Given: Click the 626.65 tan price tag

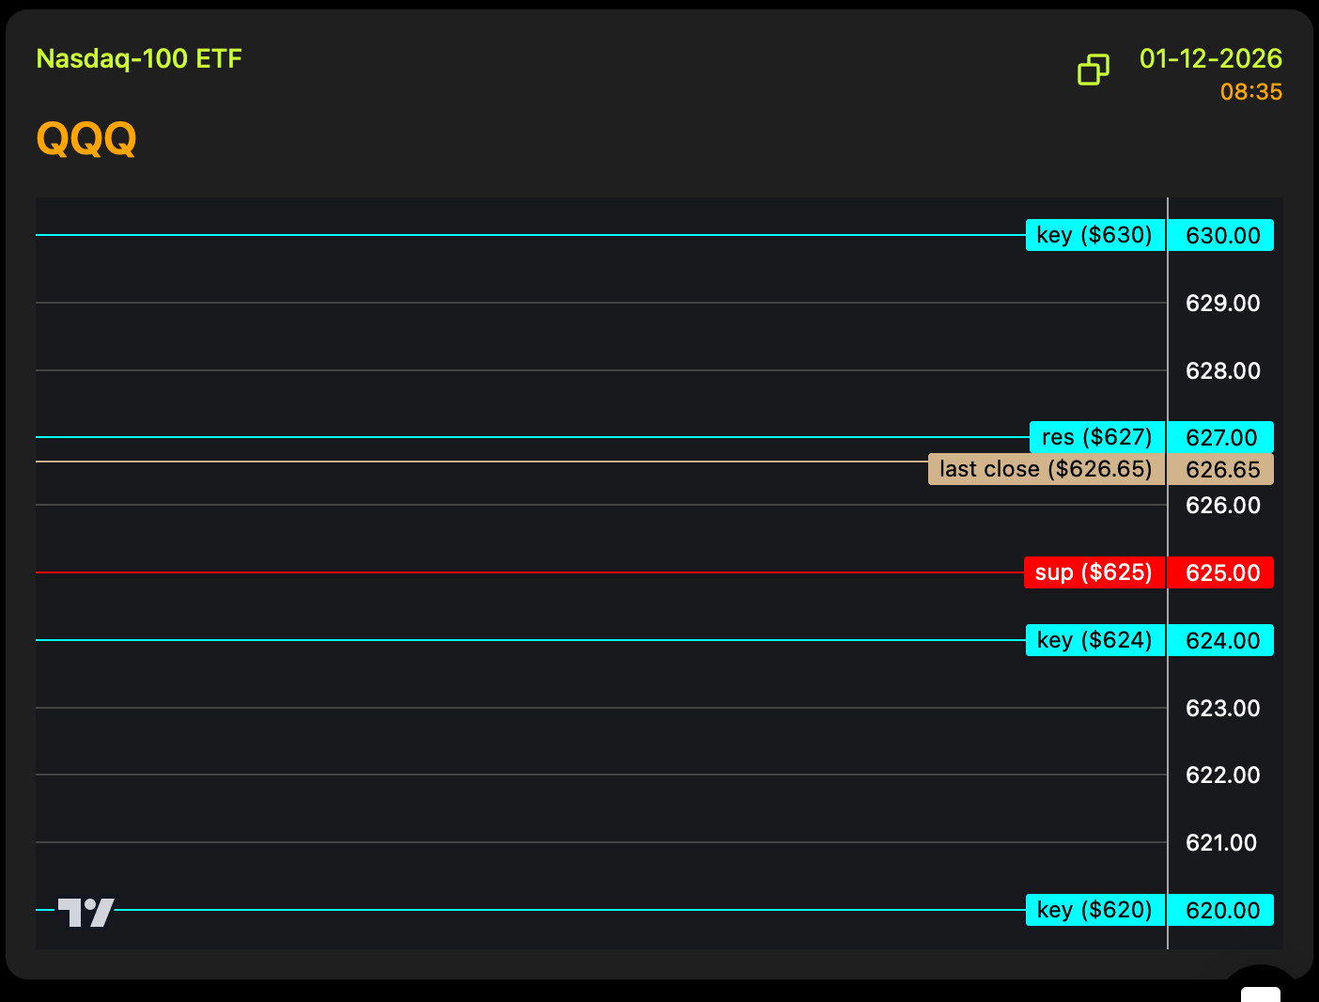Looking at the screenshot, I should [1222, 470].
